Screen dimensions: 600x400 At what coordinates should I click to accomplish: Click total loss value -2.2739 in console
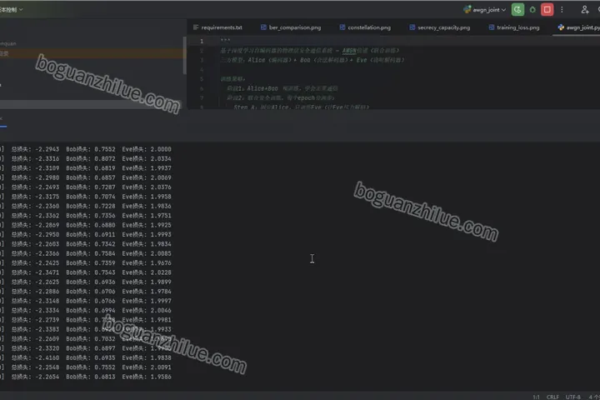point(47,320)
